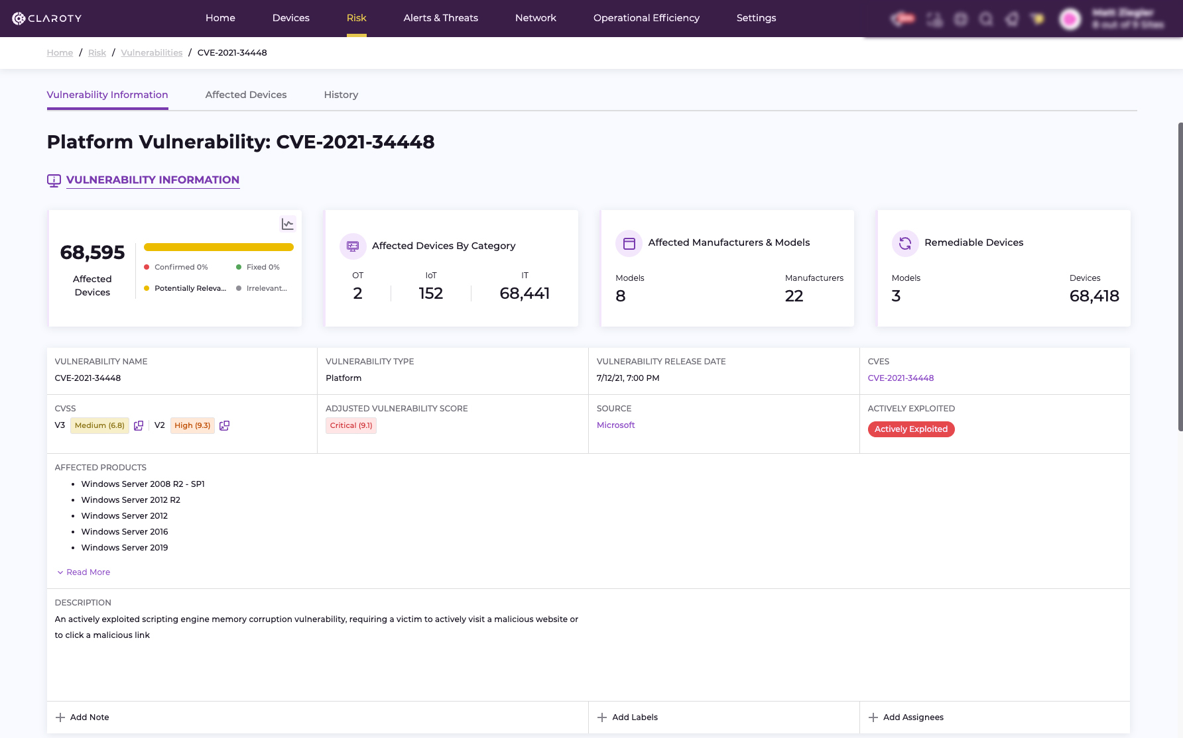Open the trend chart icon on Affected Devices card
Screen dimensions: 1183x738
coord(287,224)
